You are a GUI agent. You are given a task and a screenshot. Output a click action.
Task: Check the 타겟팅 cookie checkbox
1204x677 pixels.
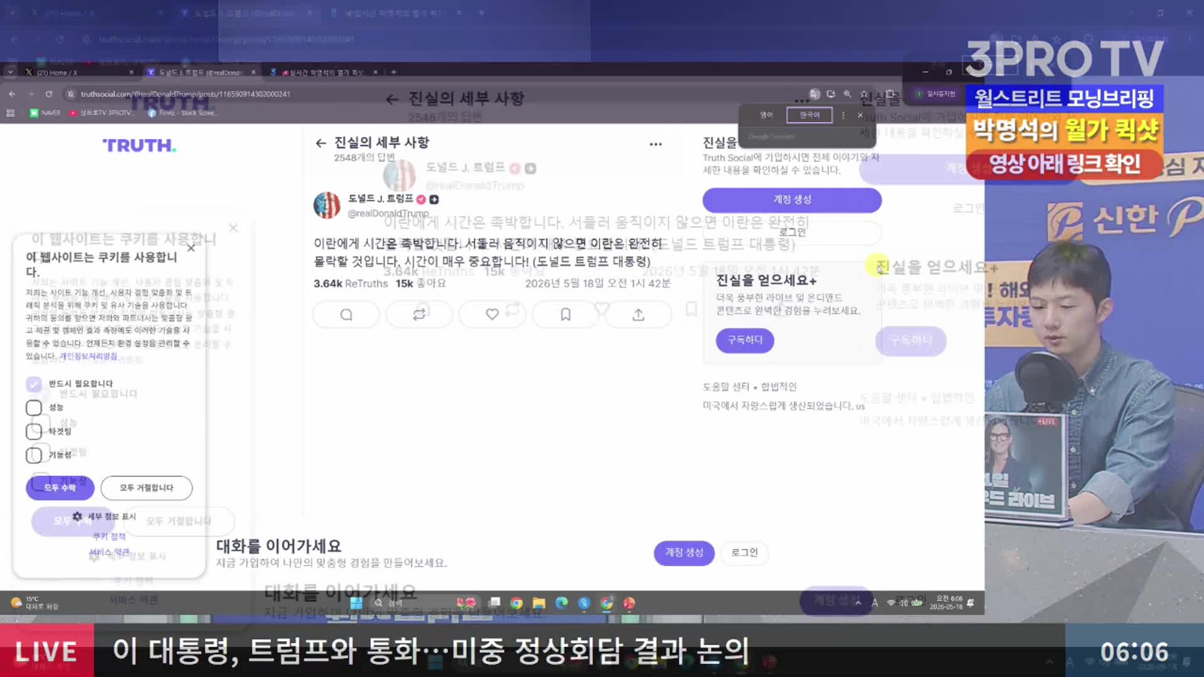pyautogui.click(x=34, y=431)
